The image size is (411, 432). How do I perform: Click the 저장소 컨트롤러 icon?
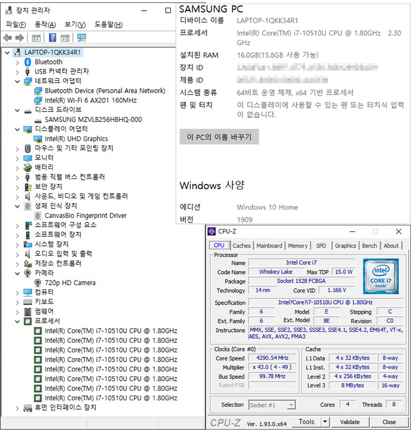tap(28, 264)
